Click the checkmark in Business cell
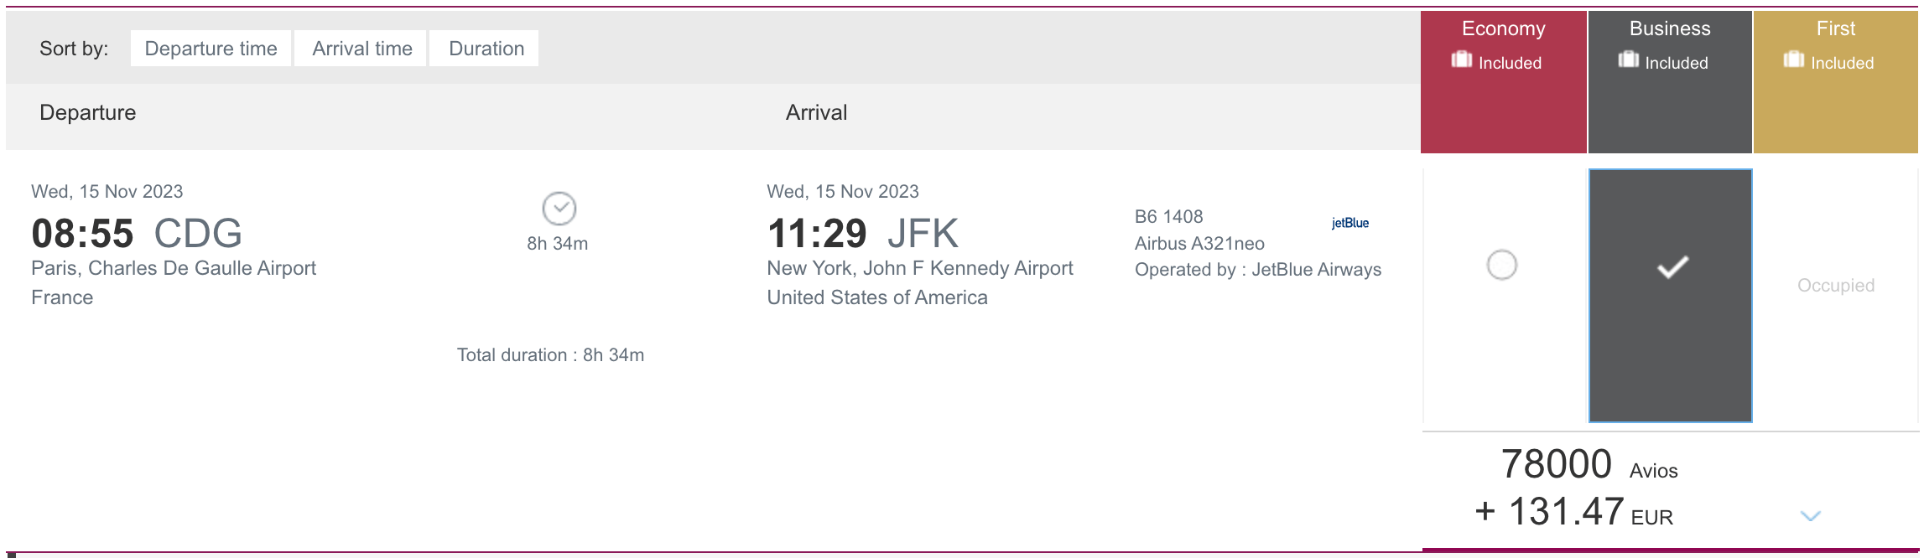 click(1672, 267)
